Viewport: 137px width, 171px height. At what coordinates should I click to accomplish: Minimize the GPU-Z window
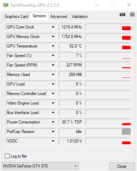coord(97,5)
